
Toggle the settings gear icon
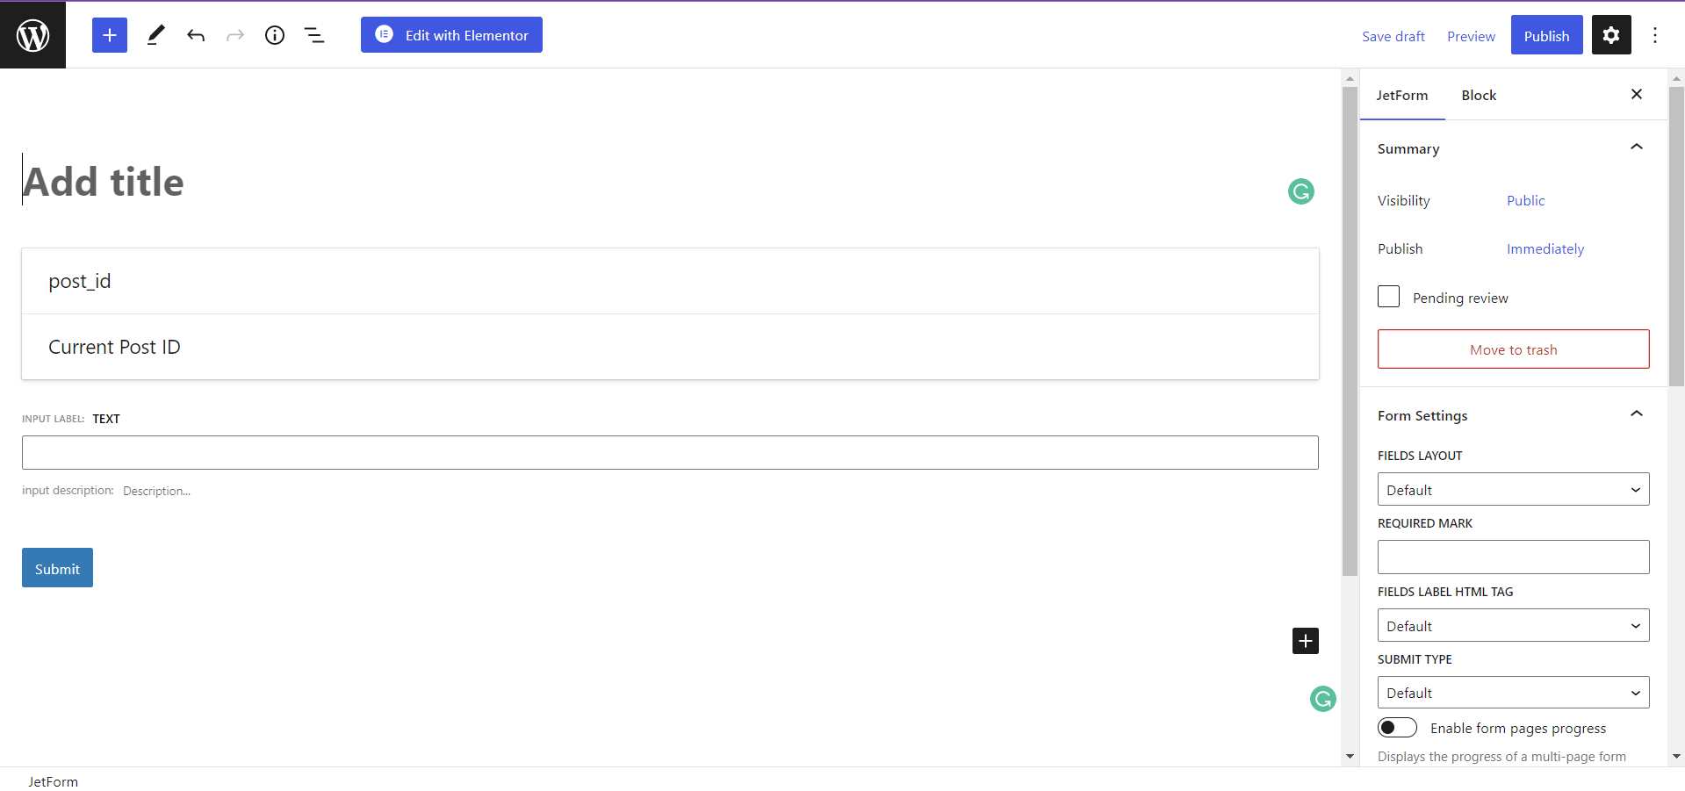1610,35
